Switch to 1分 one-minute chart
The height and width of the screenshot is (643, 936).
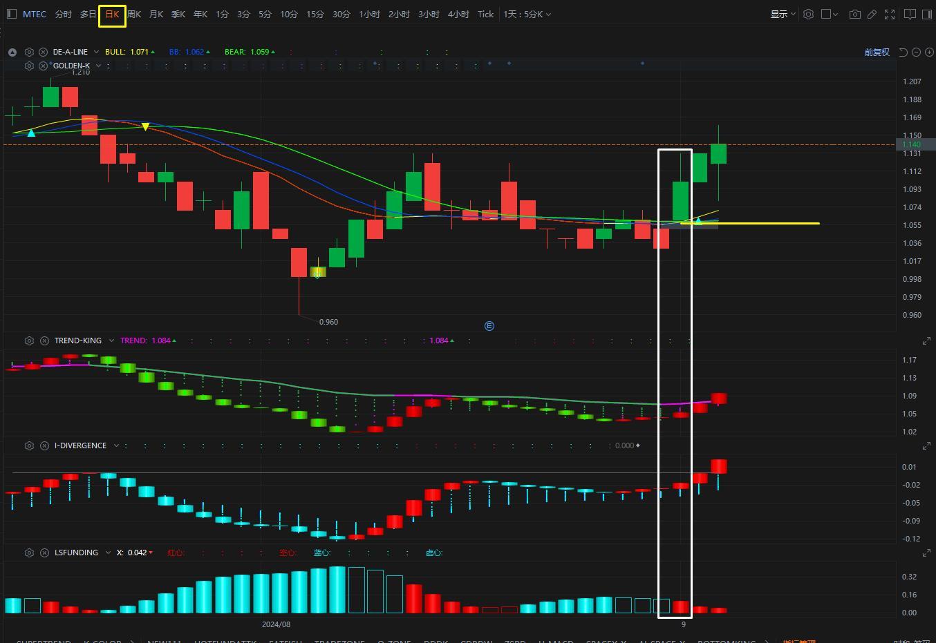[222, 14]
